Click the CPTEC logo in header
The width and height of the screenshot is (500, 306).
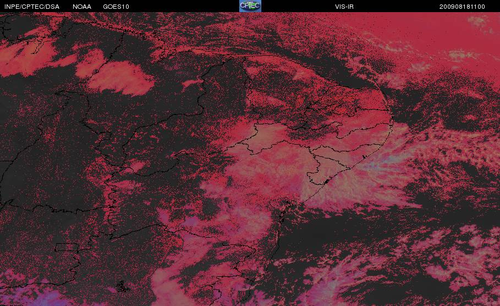point(250,6)
